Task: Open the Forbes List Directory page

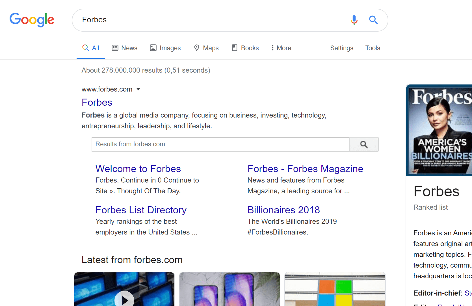Action: [141, 210]
